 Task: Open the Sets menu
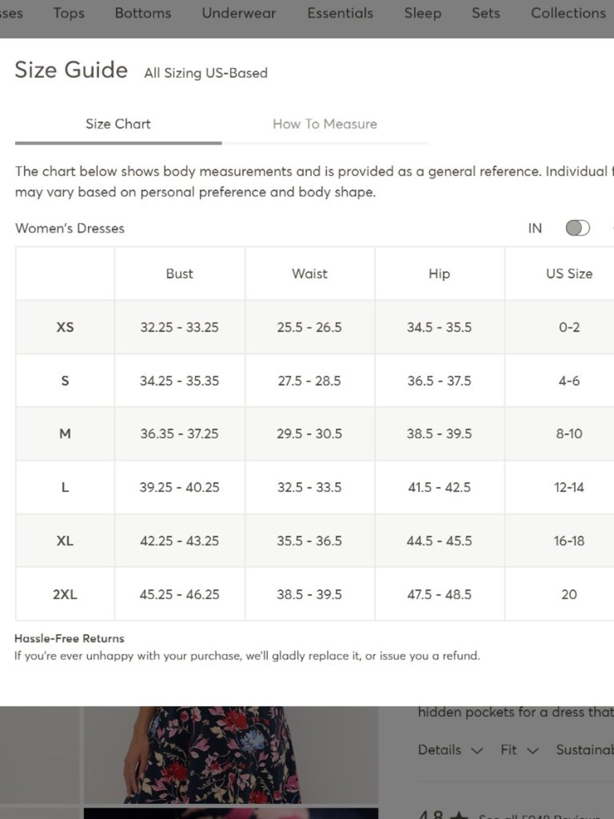[486, 13]
